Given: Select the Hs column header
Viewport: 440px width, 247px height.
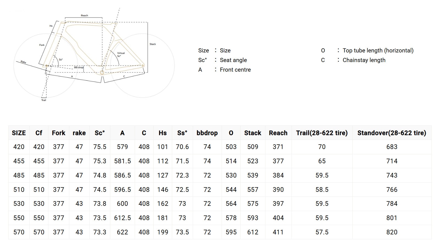Looking at the screenshot, I should (x=163, y=133).
